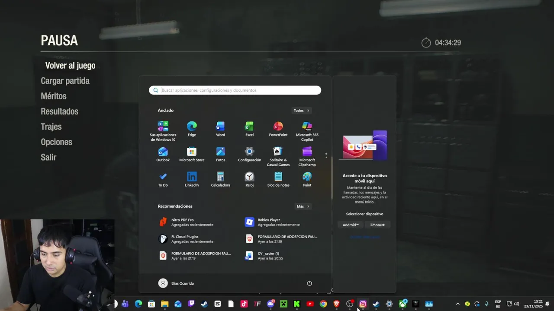Click the power button in Start menu
The height and width of the screenshot is (311, 554).
coord(309,283)
